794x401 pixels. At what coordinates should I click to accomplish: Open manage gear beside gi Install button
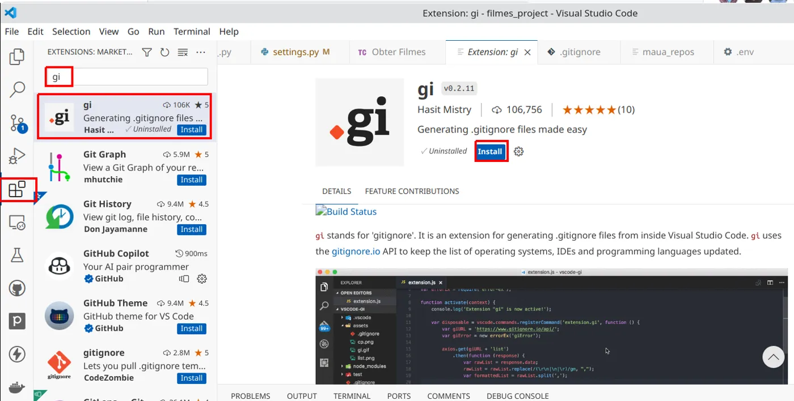(x=518, y=151)
